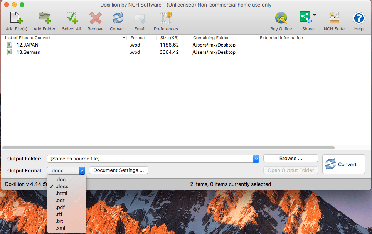Image resolution: width=372 pixels, height=234 pixels.
Task: Click the Select All toolbar icon
Action: [x=71, y=18]
